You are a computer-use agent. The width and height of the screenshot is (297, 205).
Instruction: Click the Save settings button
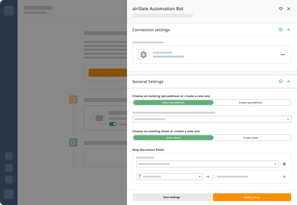coord(172,197)
